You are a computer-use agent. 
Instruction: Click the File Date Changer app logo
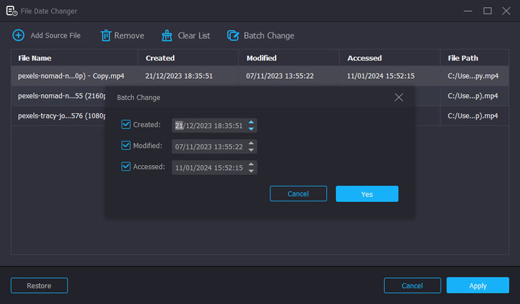12,10
